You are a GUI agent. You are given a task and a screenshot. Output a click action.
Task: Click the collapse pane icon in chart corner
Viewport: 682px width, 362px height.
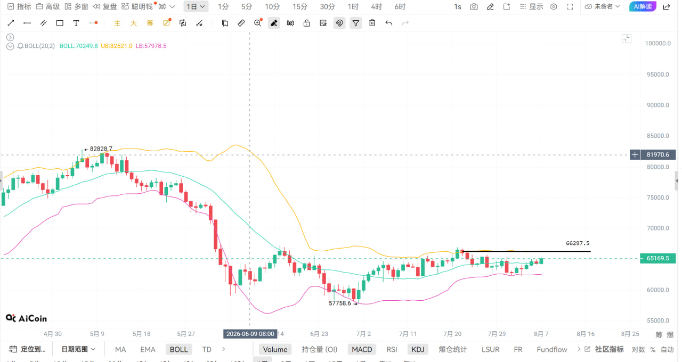tap(627, 38)
